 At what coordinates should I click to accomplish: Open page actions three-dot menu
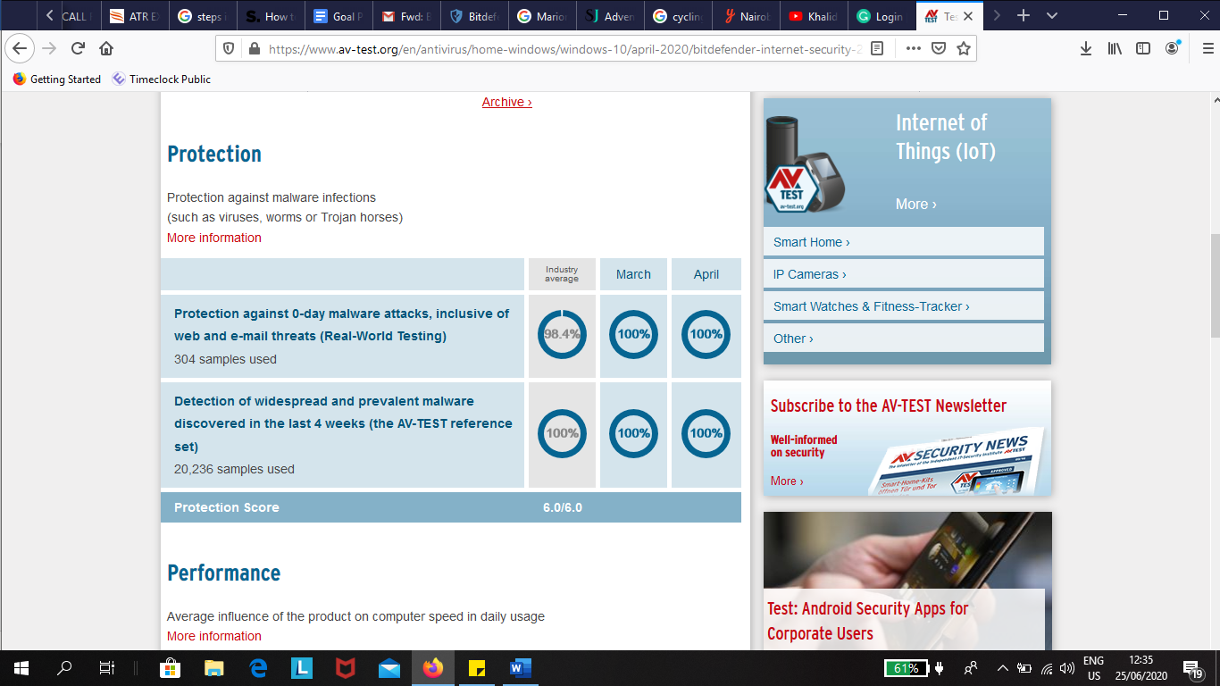[913, 49]
